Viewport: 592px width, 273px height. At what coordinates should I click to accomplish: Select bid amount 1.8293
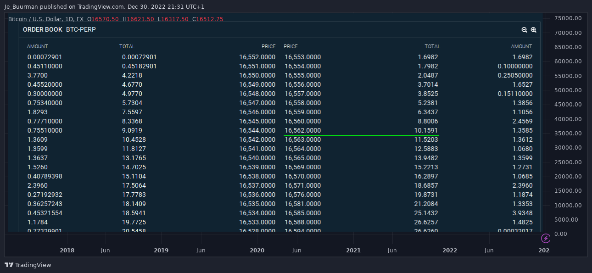pos(38,112)
